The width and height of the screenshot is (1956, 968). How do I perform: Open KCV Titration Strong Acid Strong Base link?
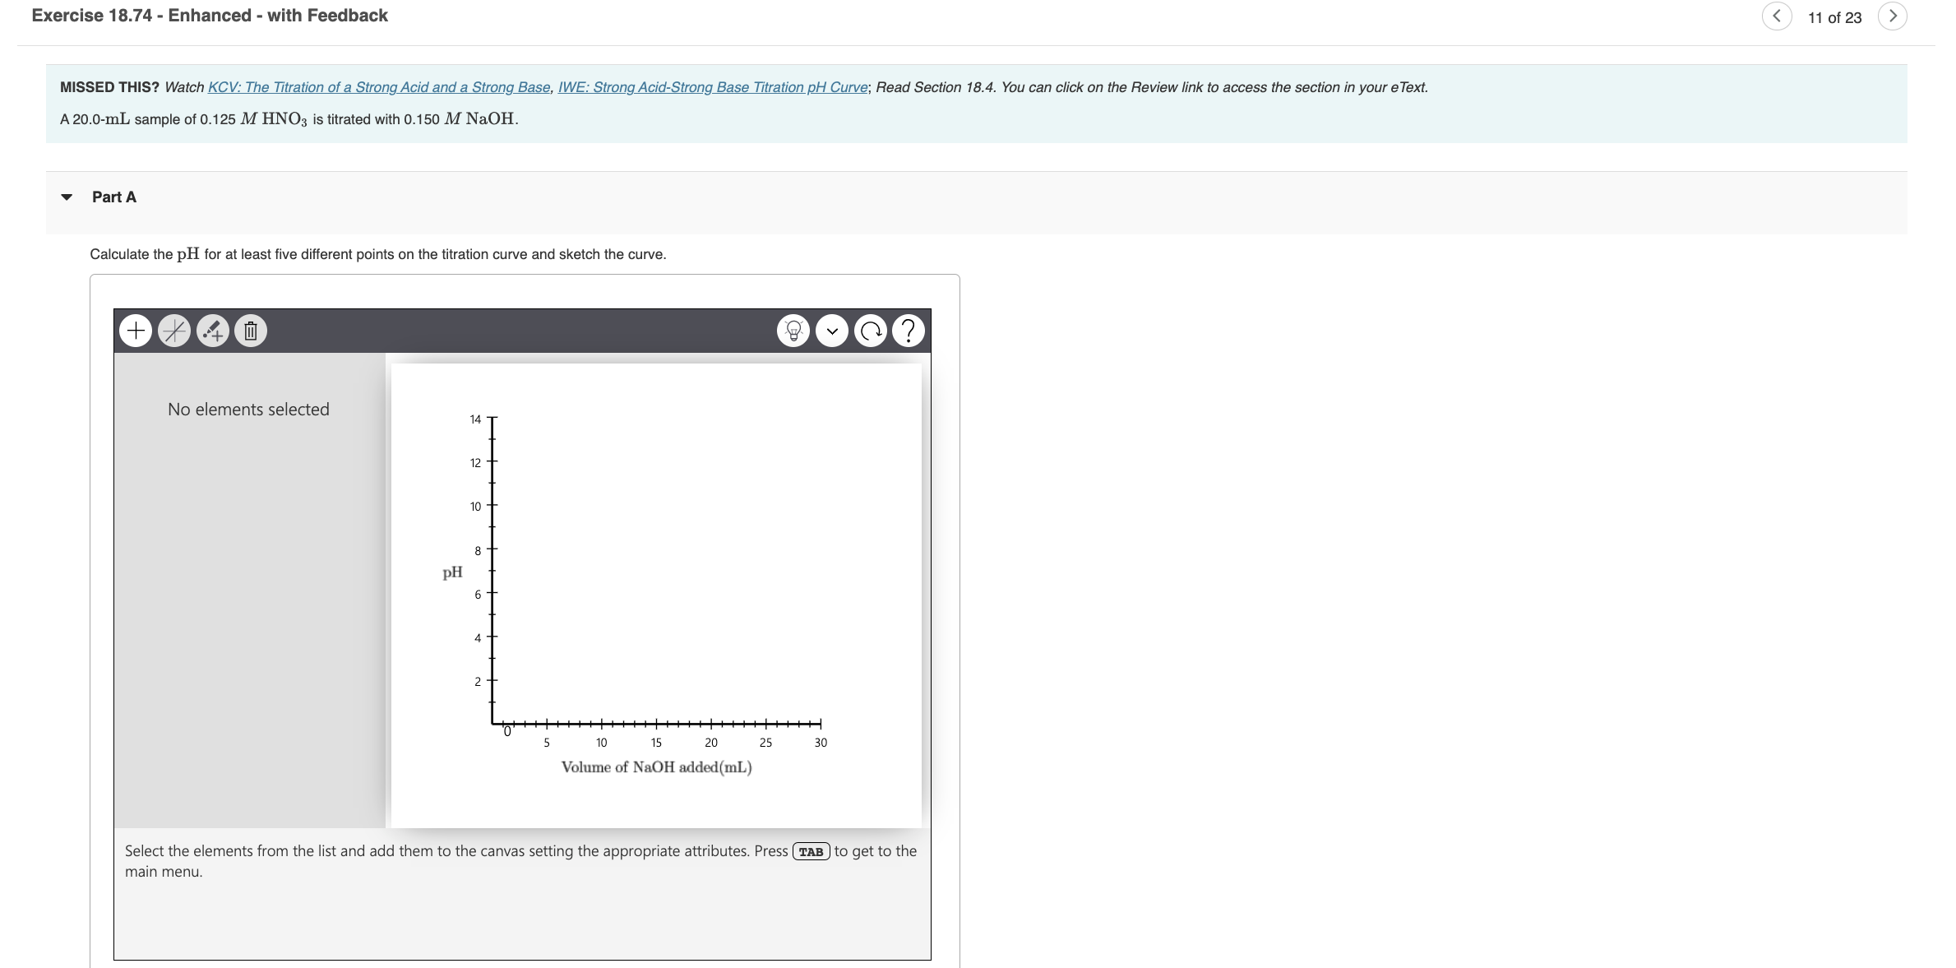[379, 87]
